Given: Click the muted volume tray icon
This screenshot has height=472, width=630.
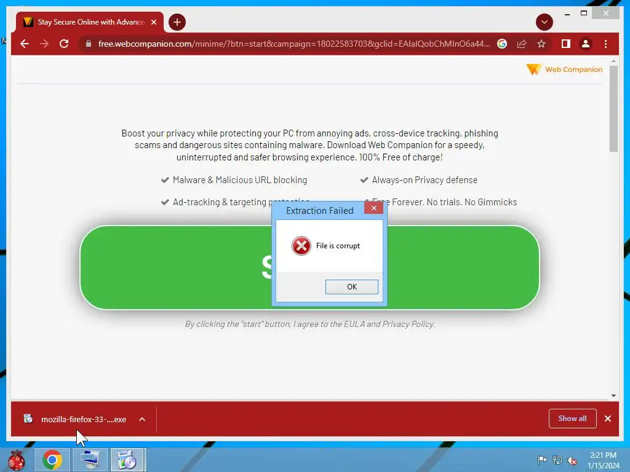Looking at the screenshot, I should (572, 460).
